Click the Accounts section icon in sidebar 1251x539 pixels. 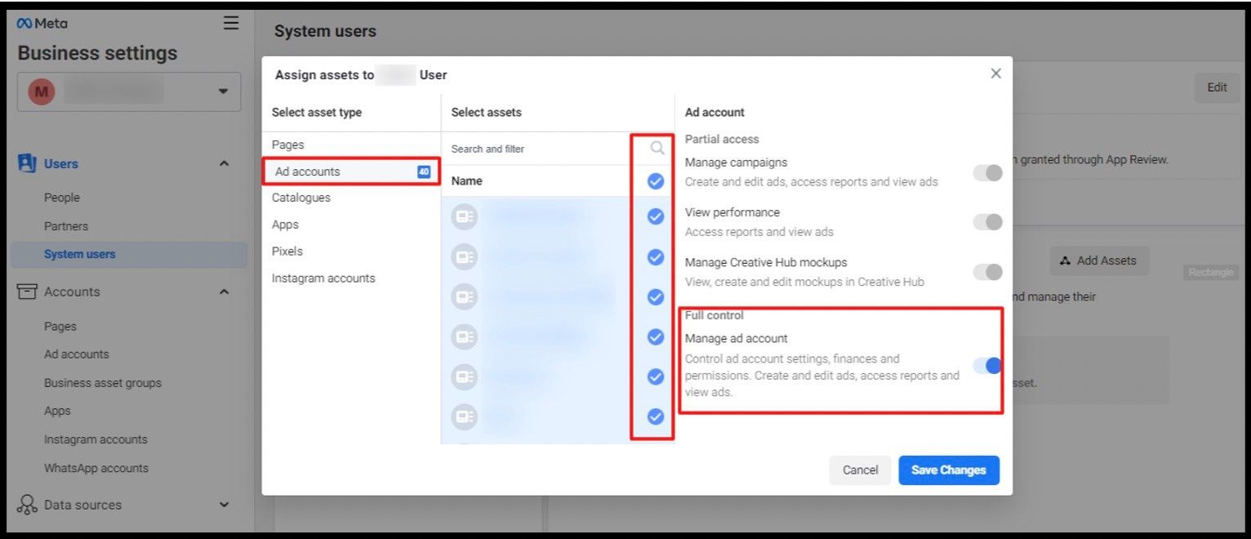pos(27,292)
